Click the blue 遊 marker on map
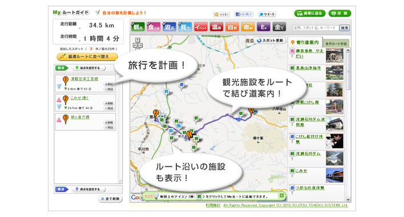This screenshot has height=217, width=404. [181, 85]
